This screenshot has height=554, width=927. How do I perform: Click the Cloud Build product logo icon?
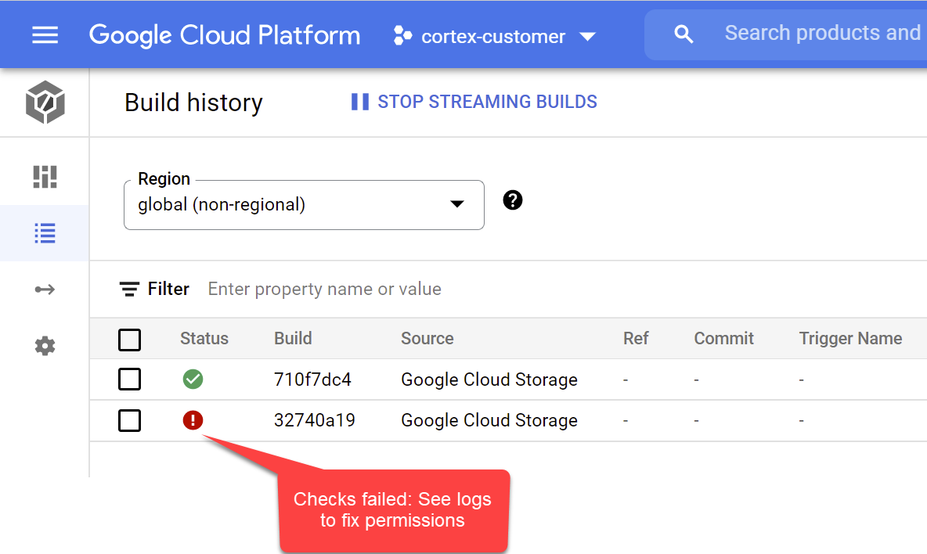click(x=45, y=103)
